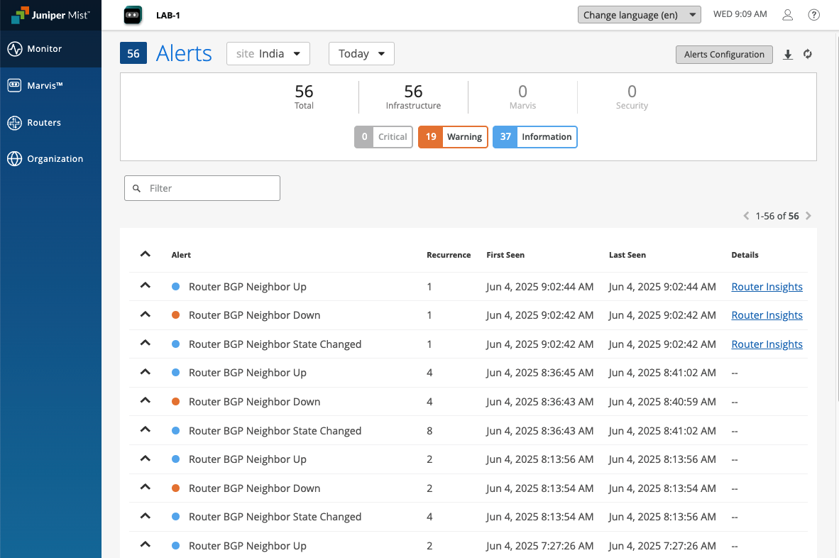This screenshot has width=839, height=558.
Task: Click the Organization globe icon
Action: click(15, 159)
